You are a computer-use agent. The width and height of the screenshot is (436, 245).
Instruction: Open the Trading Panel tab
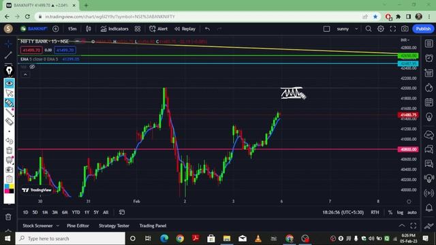pyautogui.click(x=153, y=225)
